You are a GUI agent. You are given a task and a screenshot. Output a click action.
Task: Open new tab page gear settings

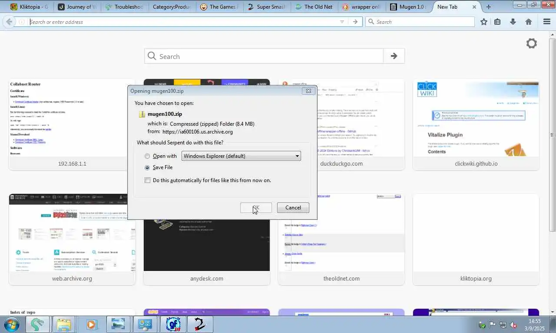coord(532,43)
